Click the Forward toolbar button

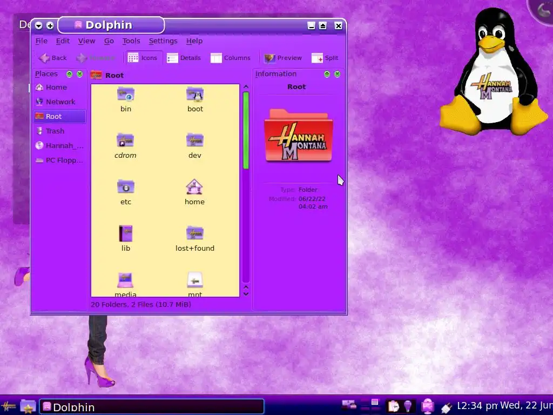96,58
